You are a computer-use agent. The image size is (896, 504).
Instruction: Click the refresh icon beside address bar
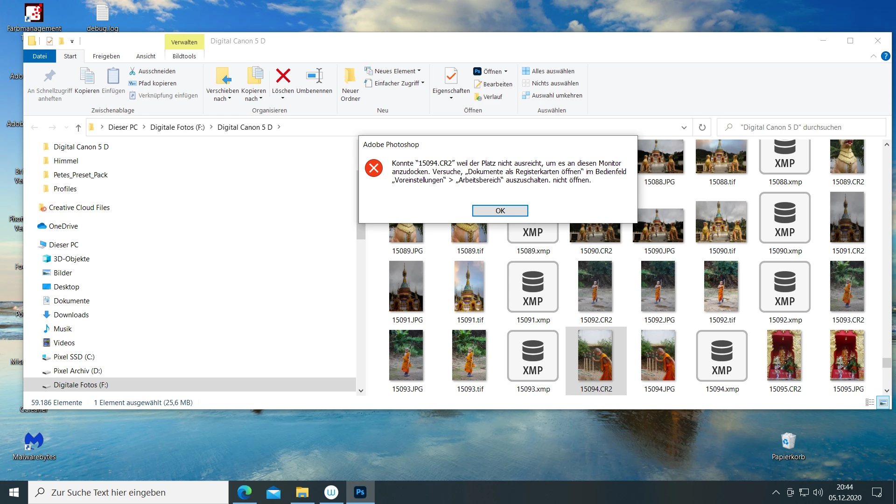(702, 127)
